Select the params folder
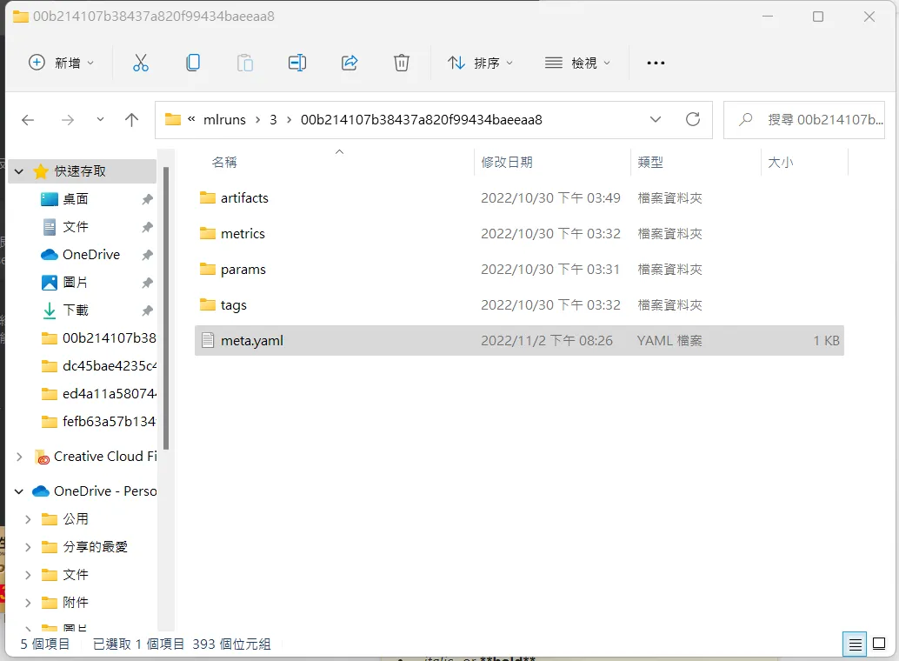Image resolution: width=899 pixels, height=661 pixels. [x=519, y=269]
